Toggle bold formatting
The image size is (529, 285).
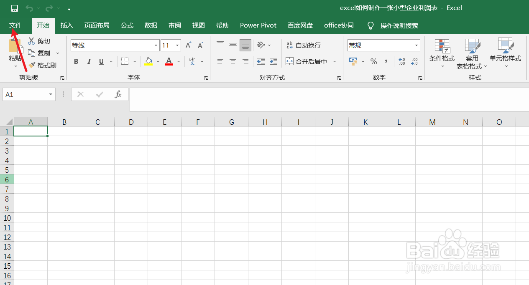[76, 62]
